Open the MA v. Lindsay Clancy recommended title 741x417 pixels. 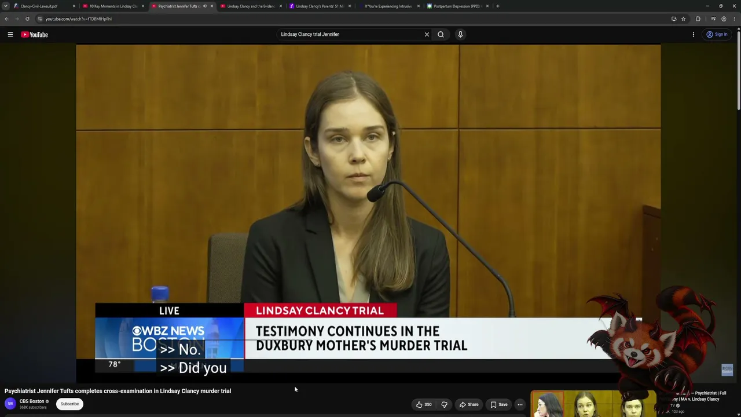coord(694,396)
